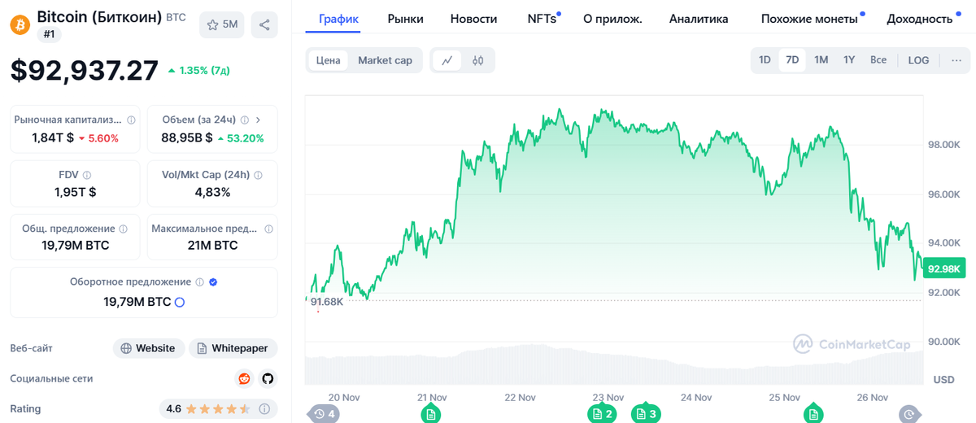
Task: Click the star watchlist button showing 5M
Action: 221,25
